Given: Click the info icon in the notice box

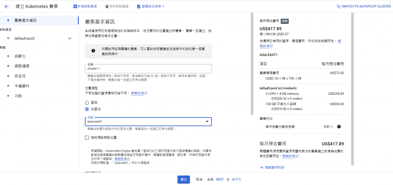Looking at the screenshot, I should (x=93, y=51).
